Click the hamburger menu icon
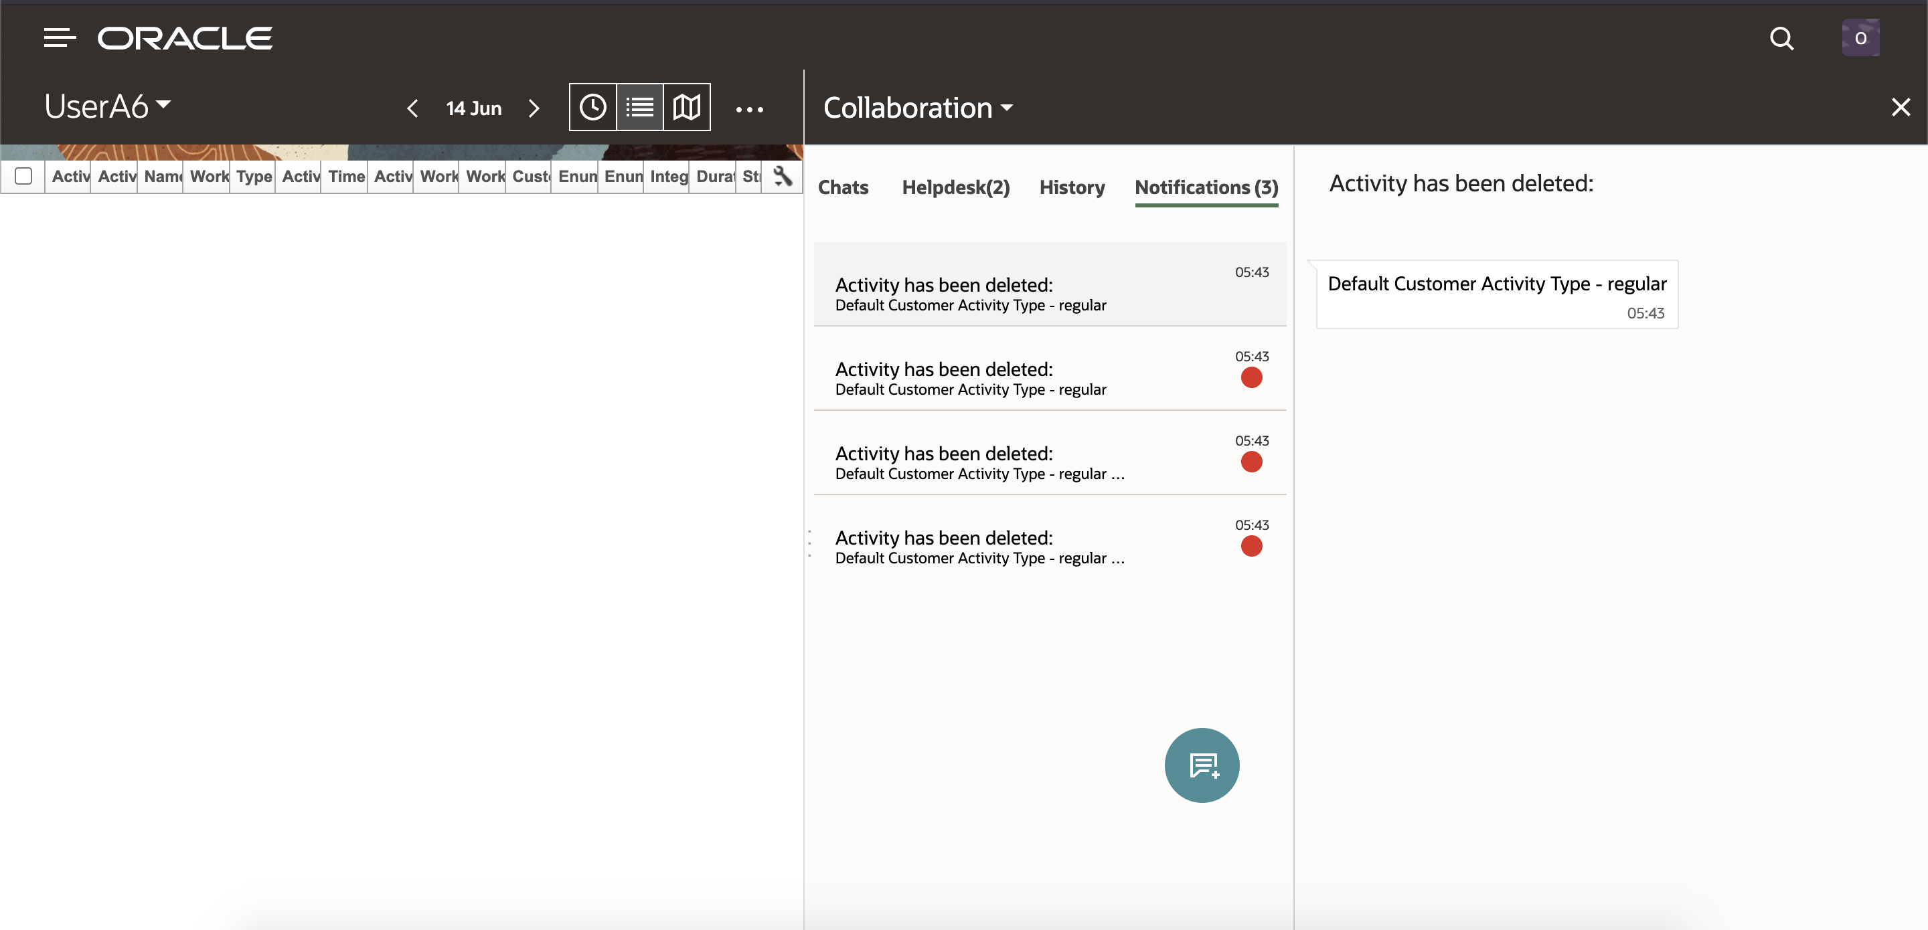 tap(59, 37)
